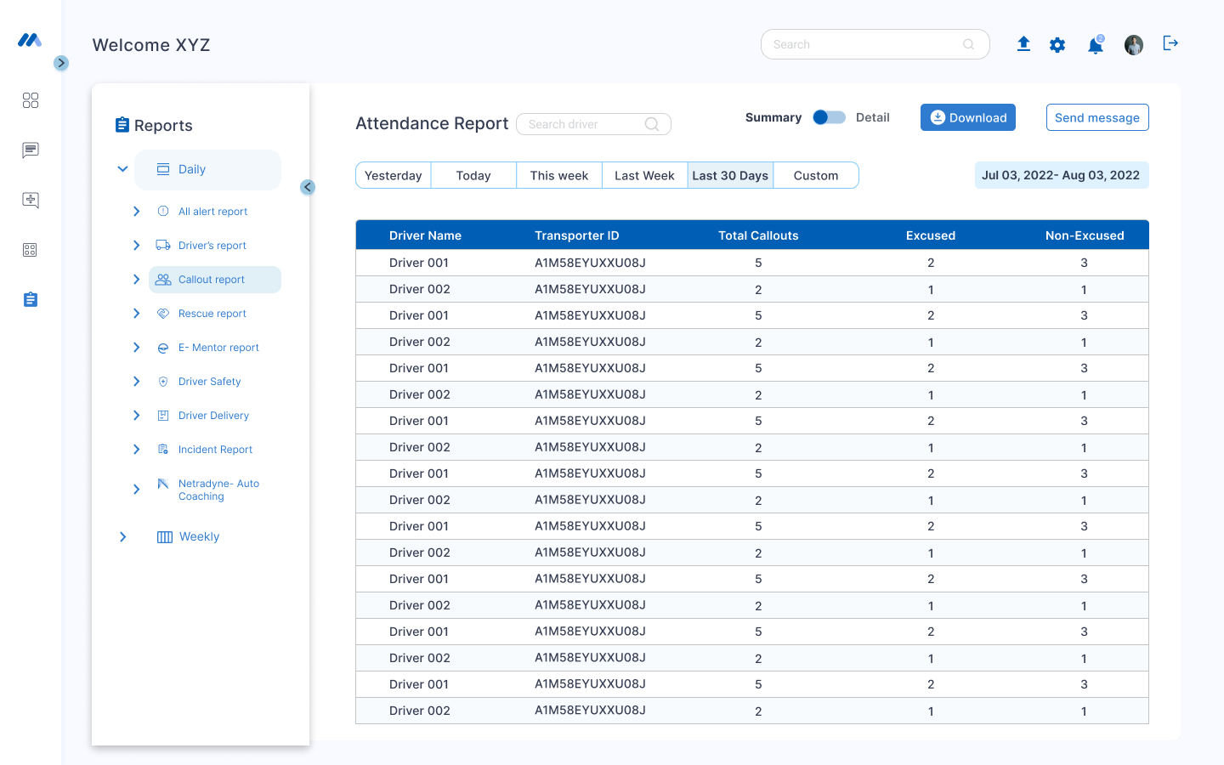Expand the Weekly reports section

(x=122, y=537)
